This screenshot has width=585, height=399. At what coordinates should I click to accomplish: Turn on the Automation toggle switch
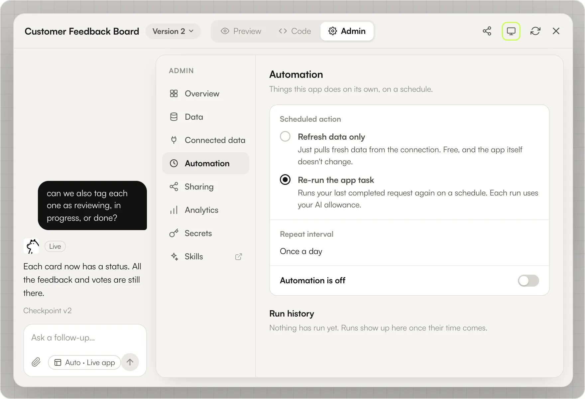[528, 281]
